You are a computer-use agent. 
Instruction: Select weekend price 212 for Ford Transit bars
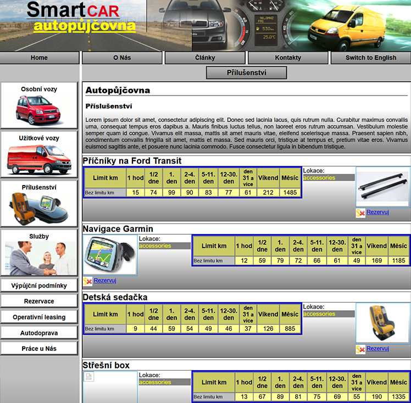coord(268,193)
